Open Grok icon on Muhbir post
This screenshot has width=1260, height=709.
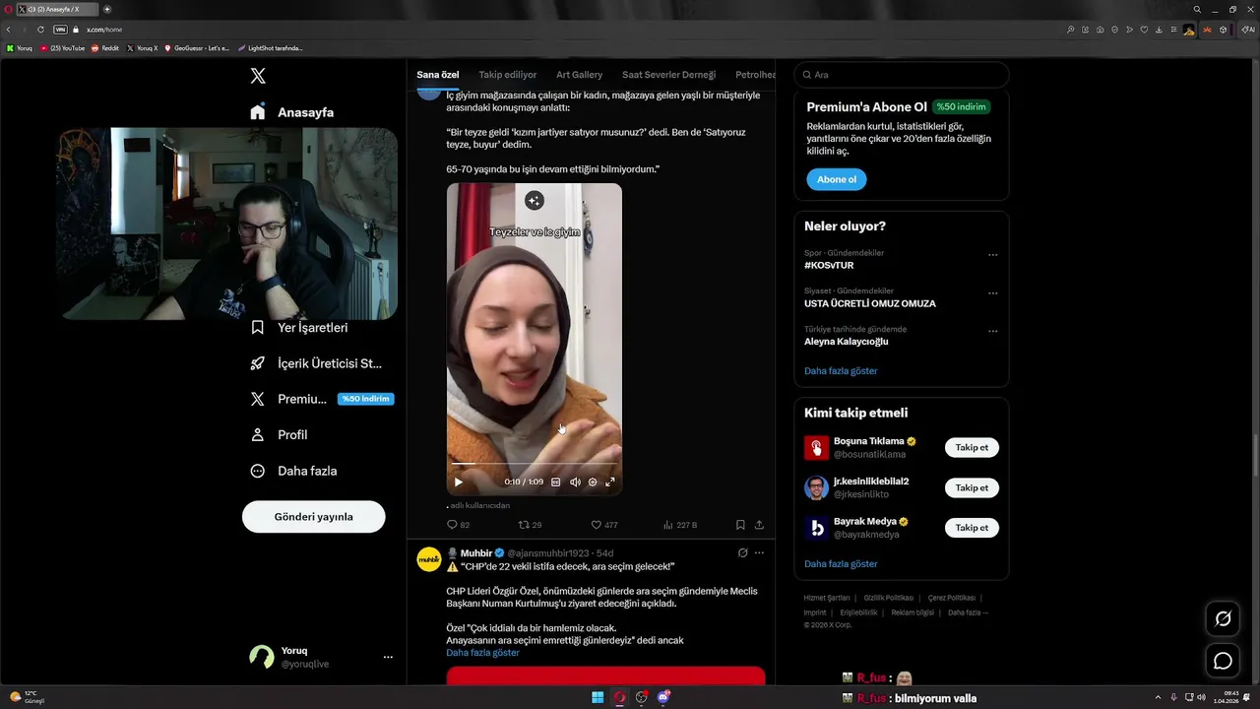point(742,552)
